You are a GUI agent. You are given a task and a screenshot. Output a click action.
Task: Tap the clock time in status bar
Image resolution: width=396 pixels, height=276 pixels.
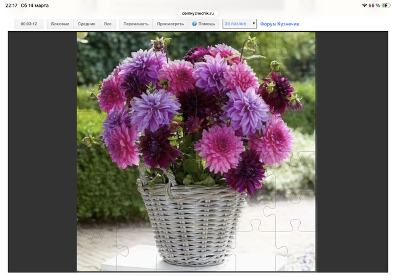[11, 5]
